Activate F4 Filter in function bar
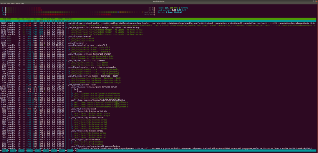The image size is (318, 153). 28,151
